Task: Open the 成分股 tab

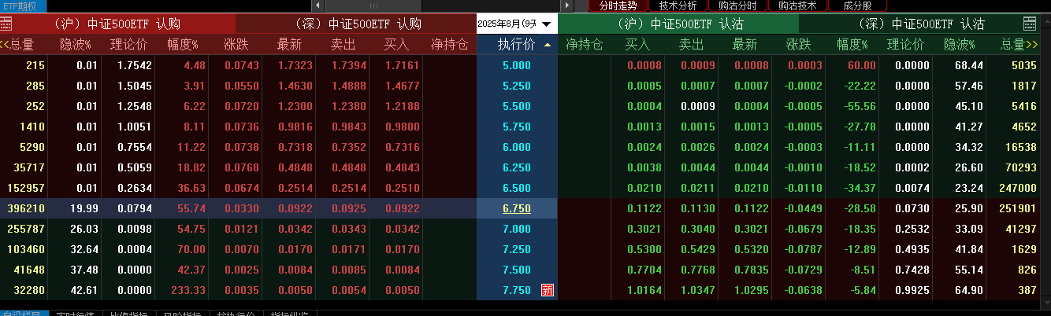Action: pos(857,6)
